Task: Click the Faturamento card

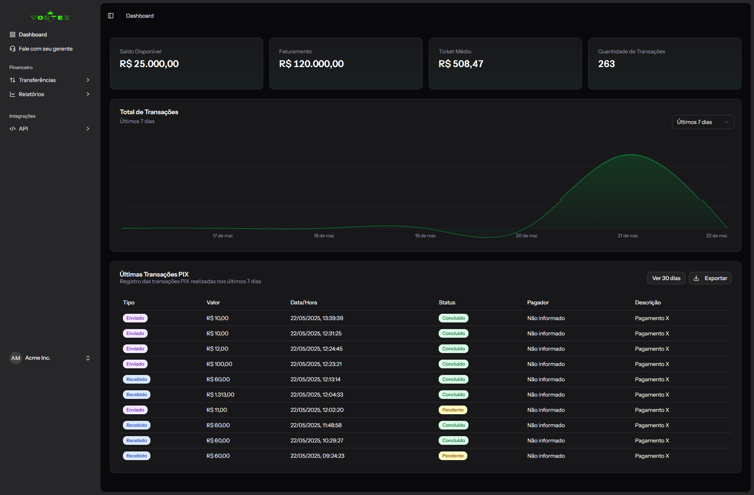Action: [x=346, y=64]
